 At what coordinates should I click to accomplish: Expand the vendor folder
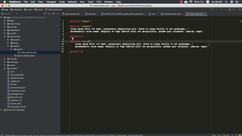click(5, 68)
